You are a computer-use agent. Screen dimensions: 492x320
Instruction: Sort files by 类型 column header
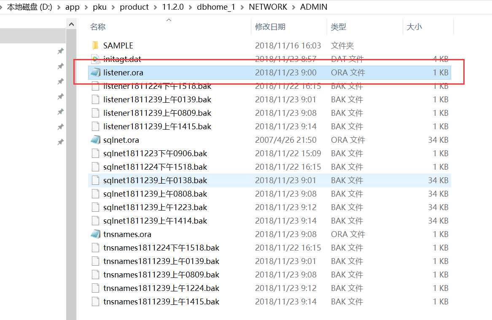click(x=338, y=27)
